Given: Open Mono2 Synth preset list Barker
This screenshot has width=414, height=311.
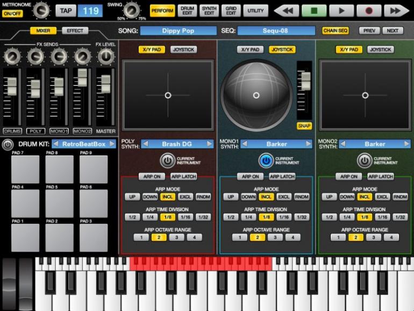Looking at the screenshot, I should pos(375,144).
